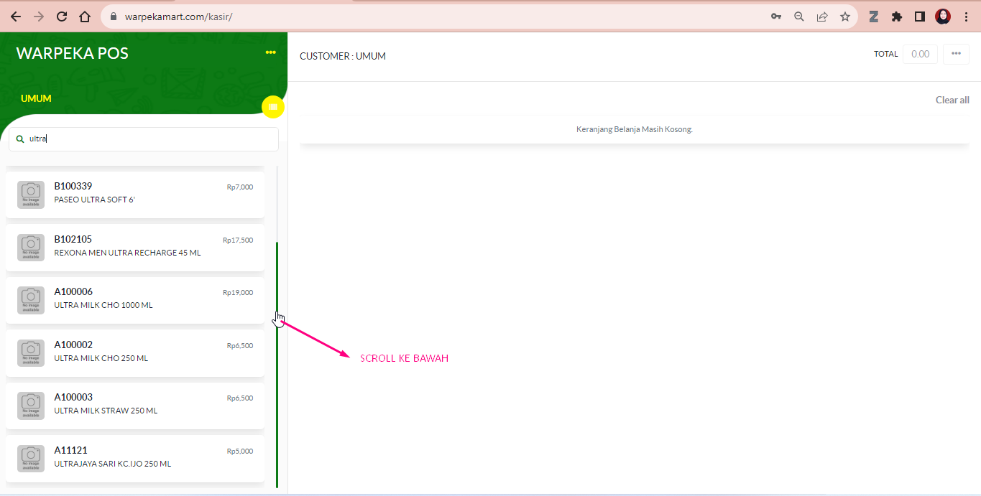Add ULTRA MILK CHO 250 ML

(135, 353)
